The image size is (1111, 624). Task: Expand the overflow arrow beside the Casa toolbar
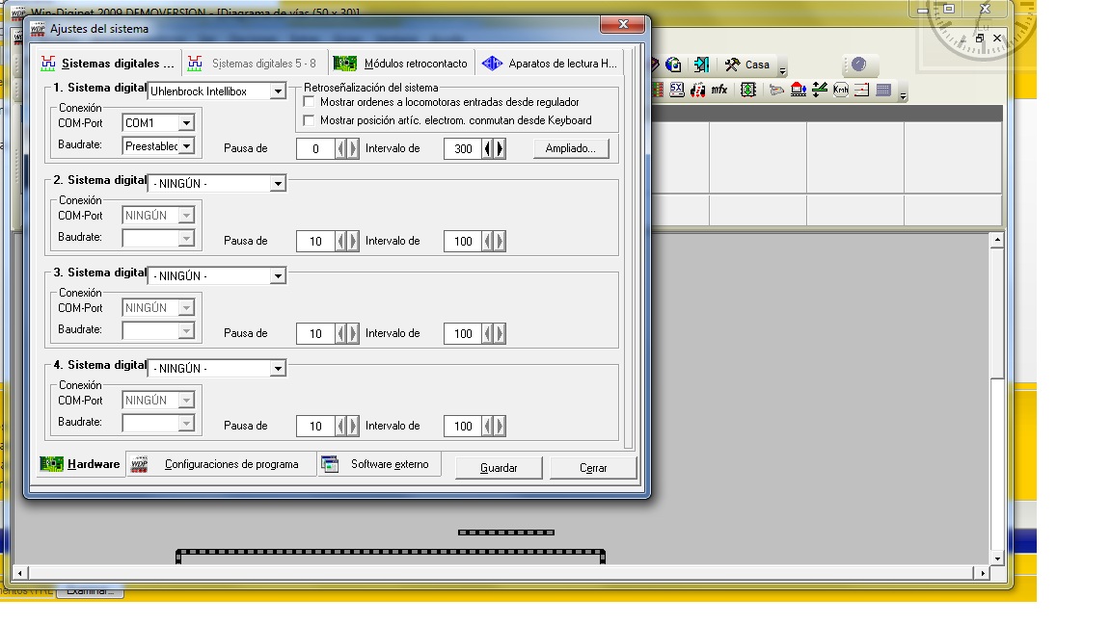(x=782, y=69)
